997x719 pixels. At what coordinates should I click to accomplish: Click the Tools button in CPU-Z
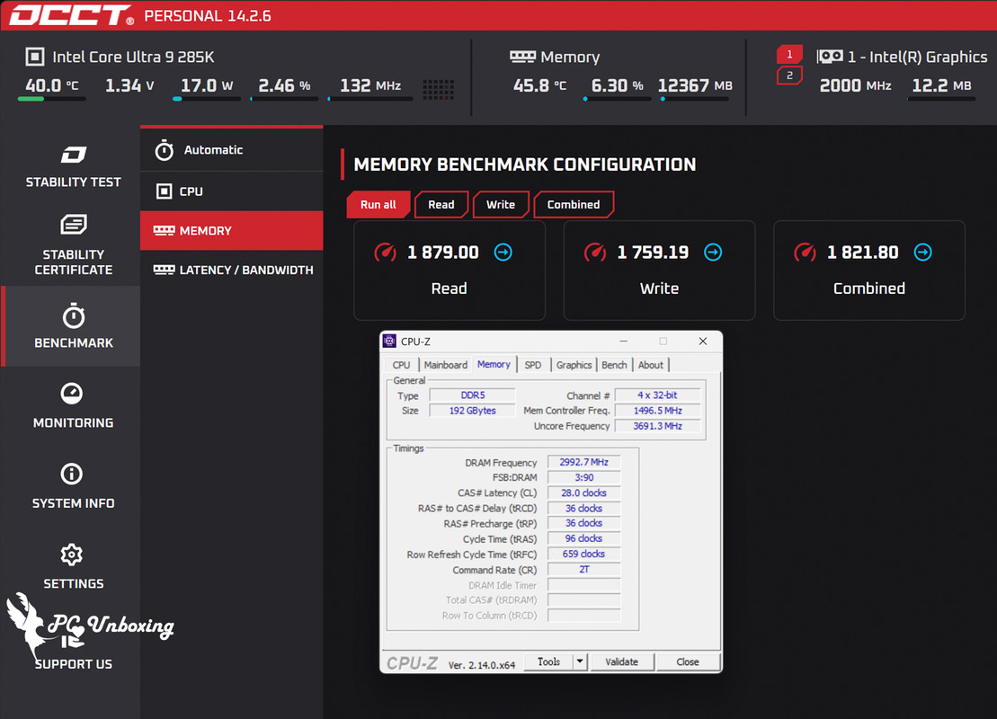[548, 661]
